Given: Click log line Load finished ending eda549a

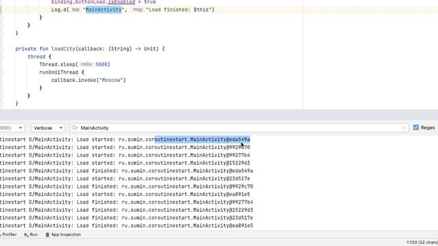Looking at the screenshot, I should point(126,171).
